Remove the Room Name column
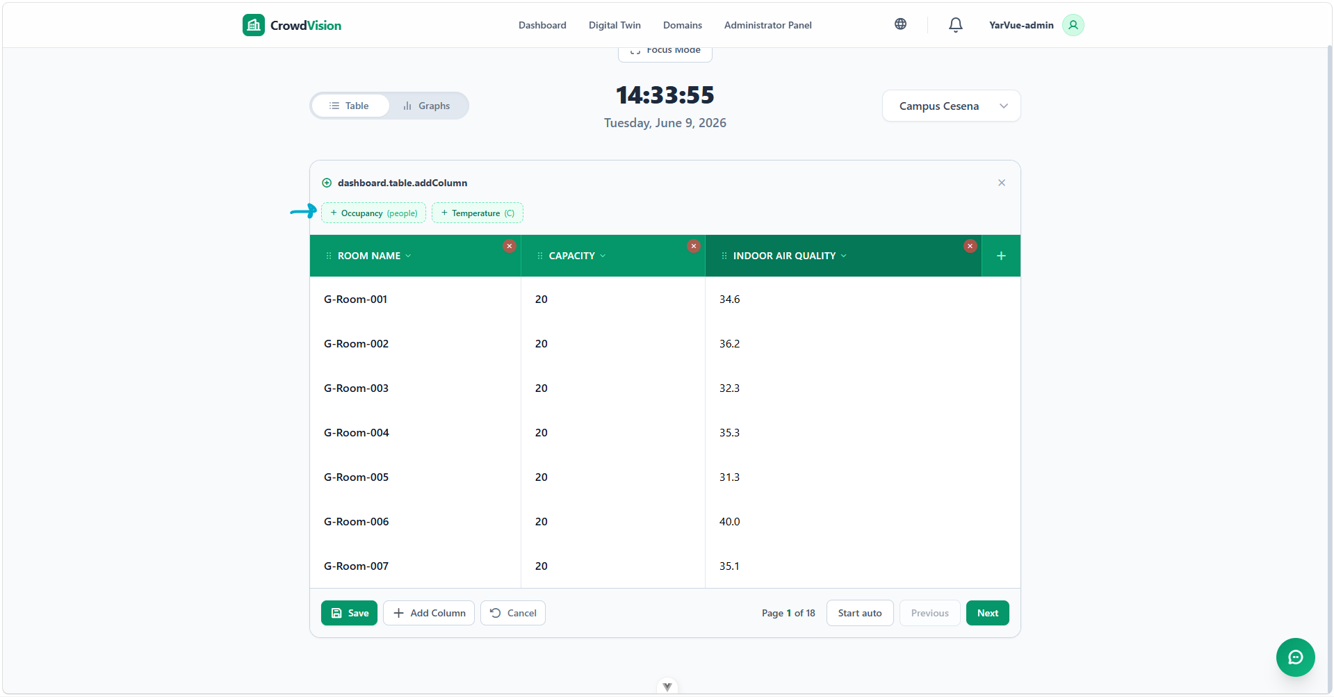The height and width of the screenshot is (697, 1334). coord(510,246)
